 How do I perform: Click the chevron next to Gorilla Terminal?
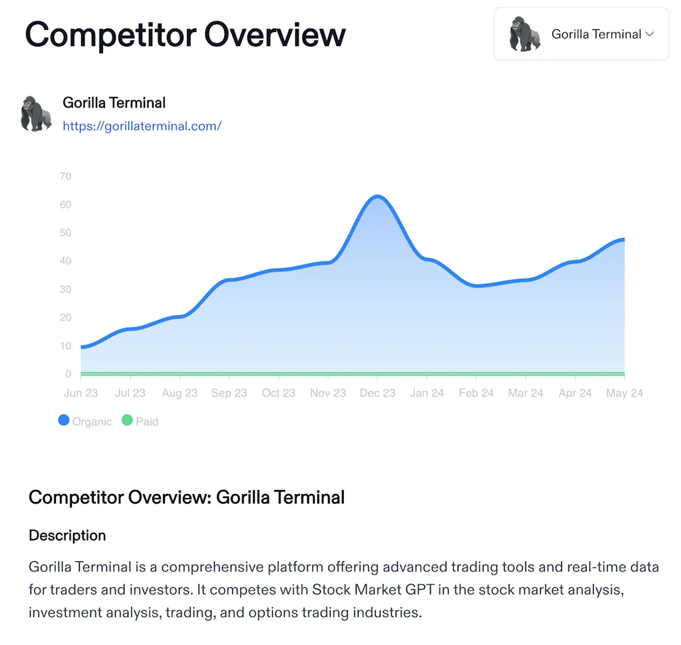pos(651,34)
